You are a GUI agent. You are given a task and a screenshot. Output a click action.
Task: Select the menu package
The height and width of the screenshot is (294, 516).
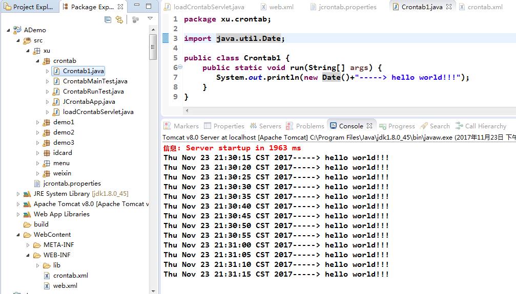tap(61, 163)
